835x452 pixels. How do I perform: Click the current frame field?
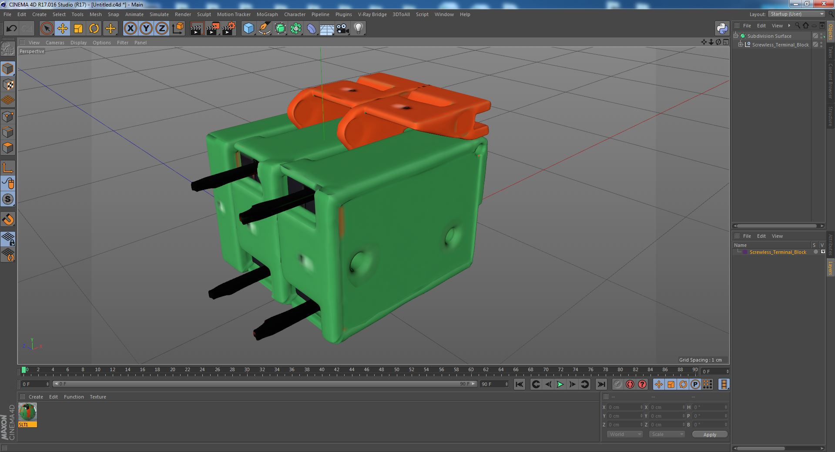pos(715,371)
